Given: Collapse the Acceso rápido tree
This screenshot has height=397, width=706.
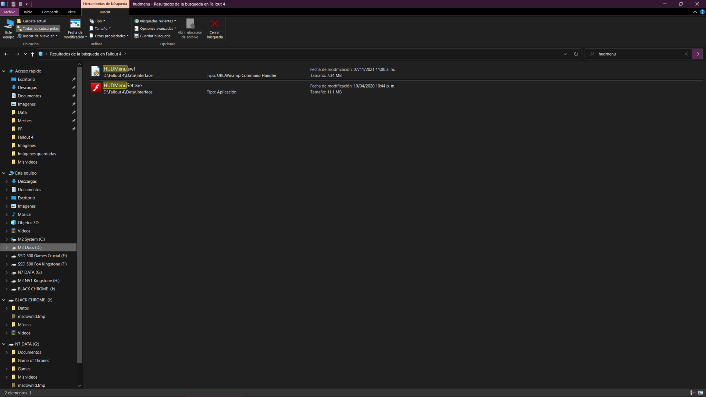Looking at the screenshot, I should [4, 71].
